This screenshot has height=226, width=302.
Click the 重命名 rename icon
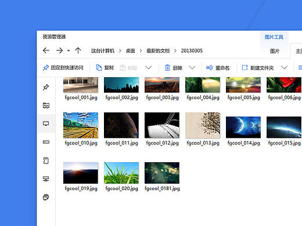210,68
